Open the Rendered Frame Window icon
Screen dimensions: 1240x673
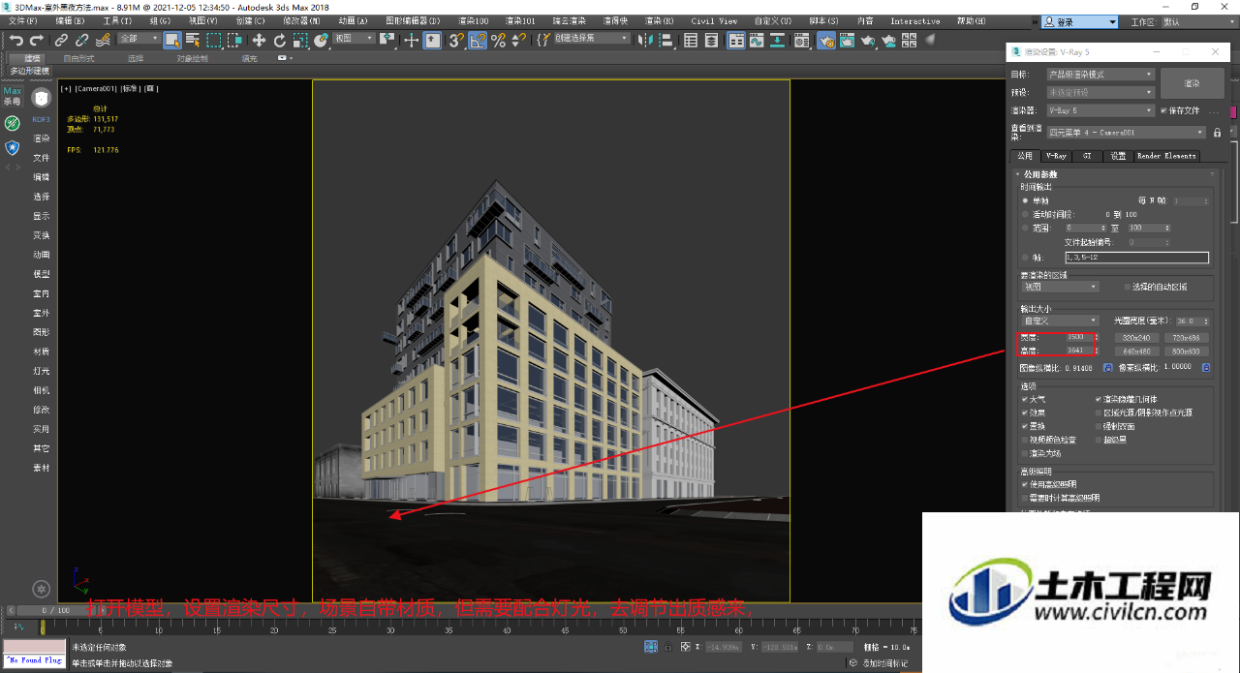(848, 40)
